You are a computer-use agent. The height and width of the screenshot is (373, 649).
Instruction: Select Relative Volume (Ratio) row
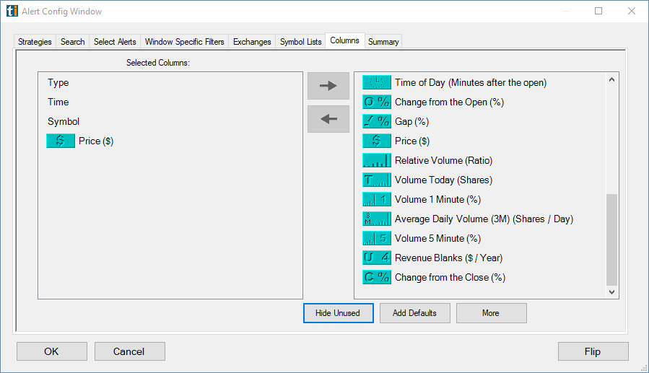(x=443, y=160)
